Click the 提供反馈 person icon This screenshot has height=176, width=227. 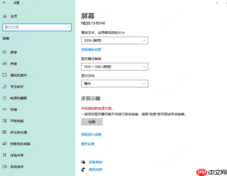point(83,170)
